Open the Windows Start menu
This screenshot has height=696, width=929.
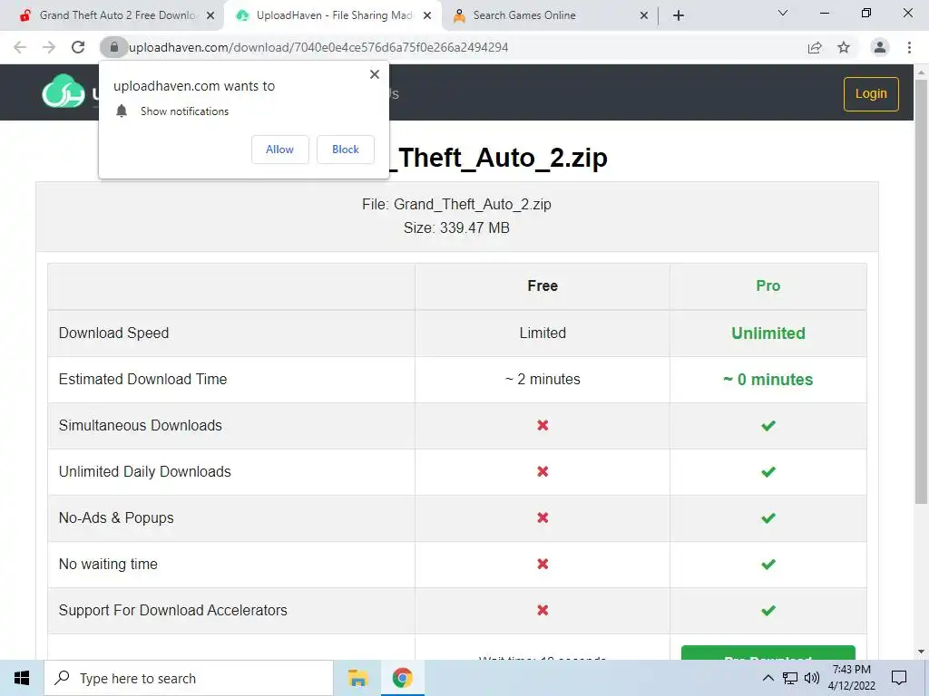tap(22, 678)
